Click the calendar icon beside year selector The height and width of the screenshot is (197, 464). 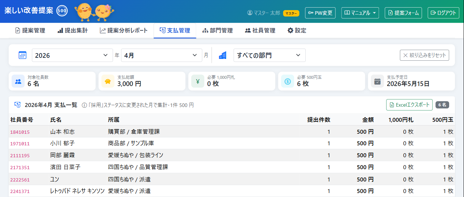(x=22, y=55)
